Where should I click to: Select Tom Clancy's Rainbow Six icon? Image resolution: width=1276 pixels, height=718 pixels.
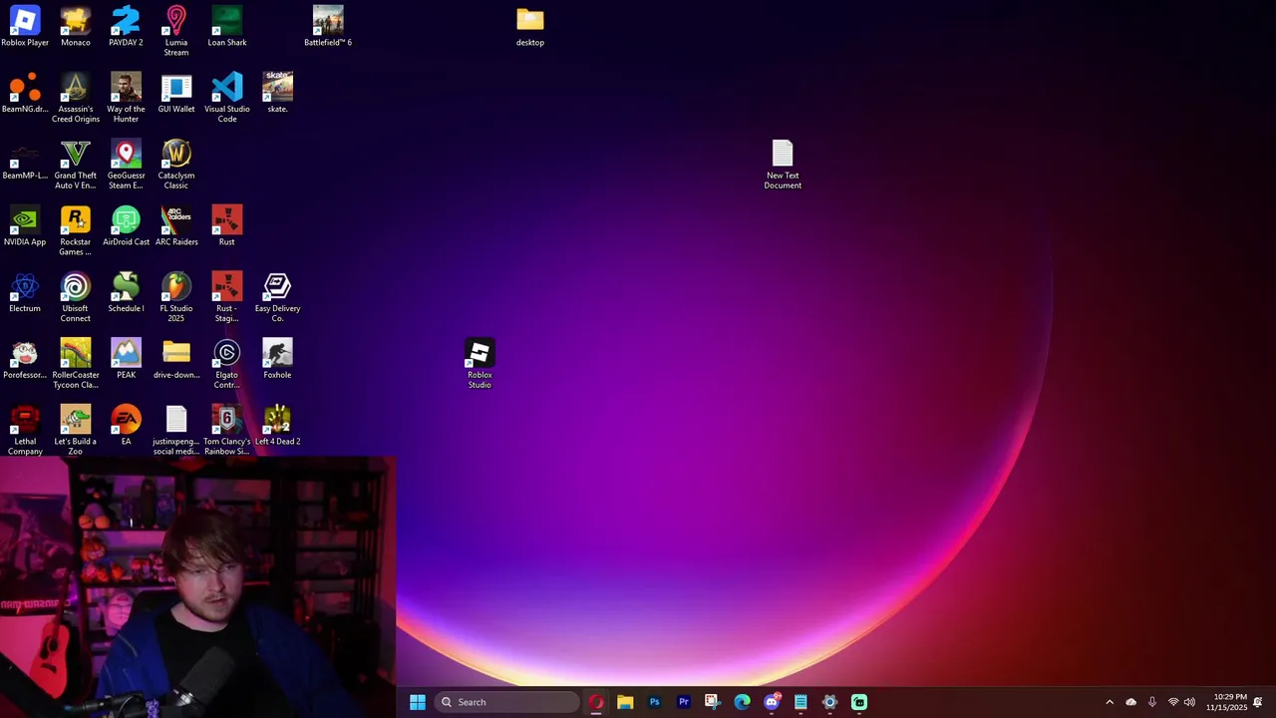coord(227,430)
